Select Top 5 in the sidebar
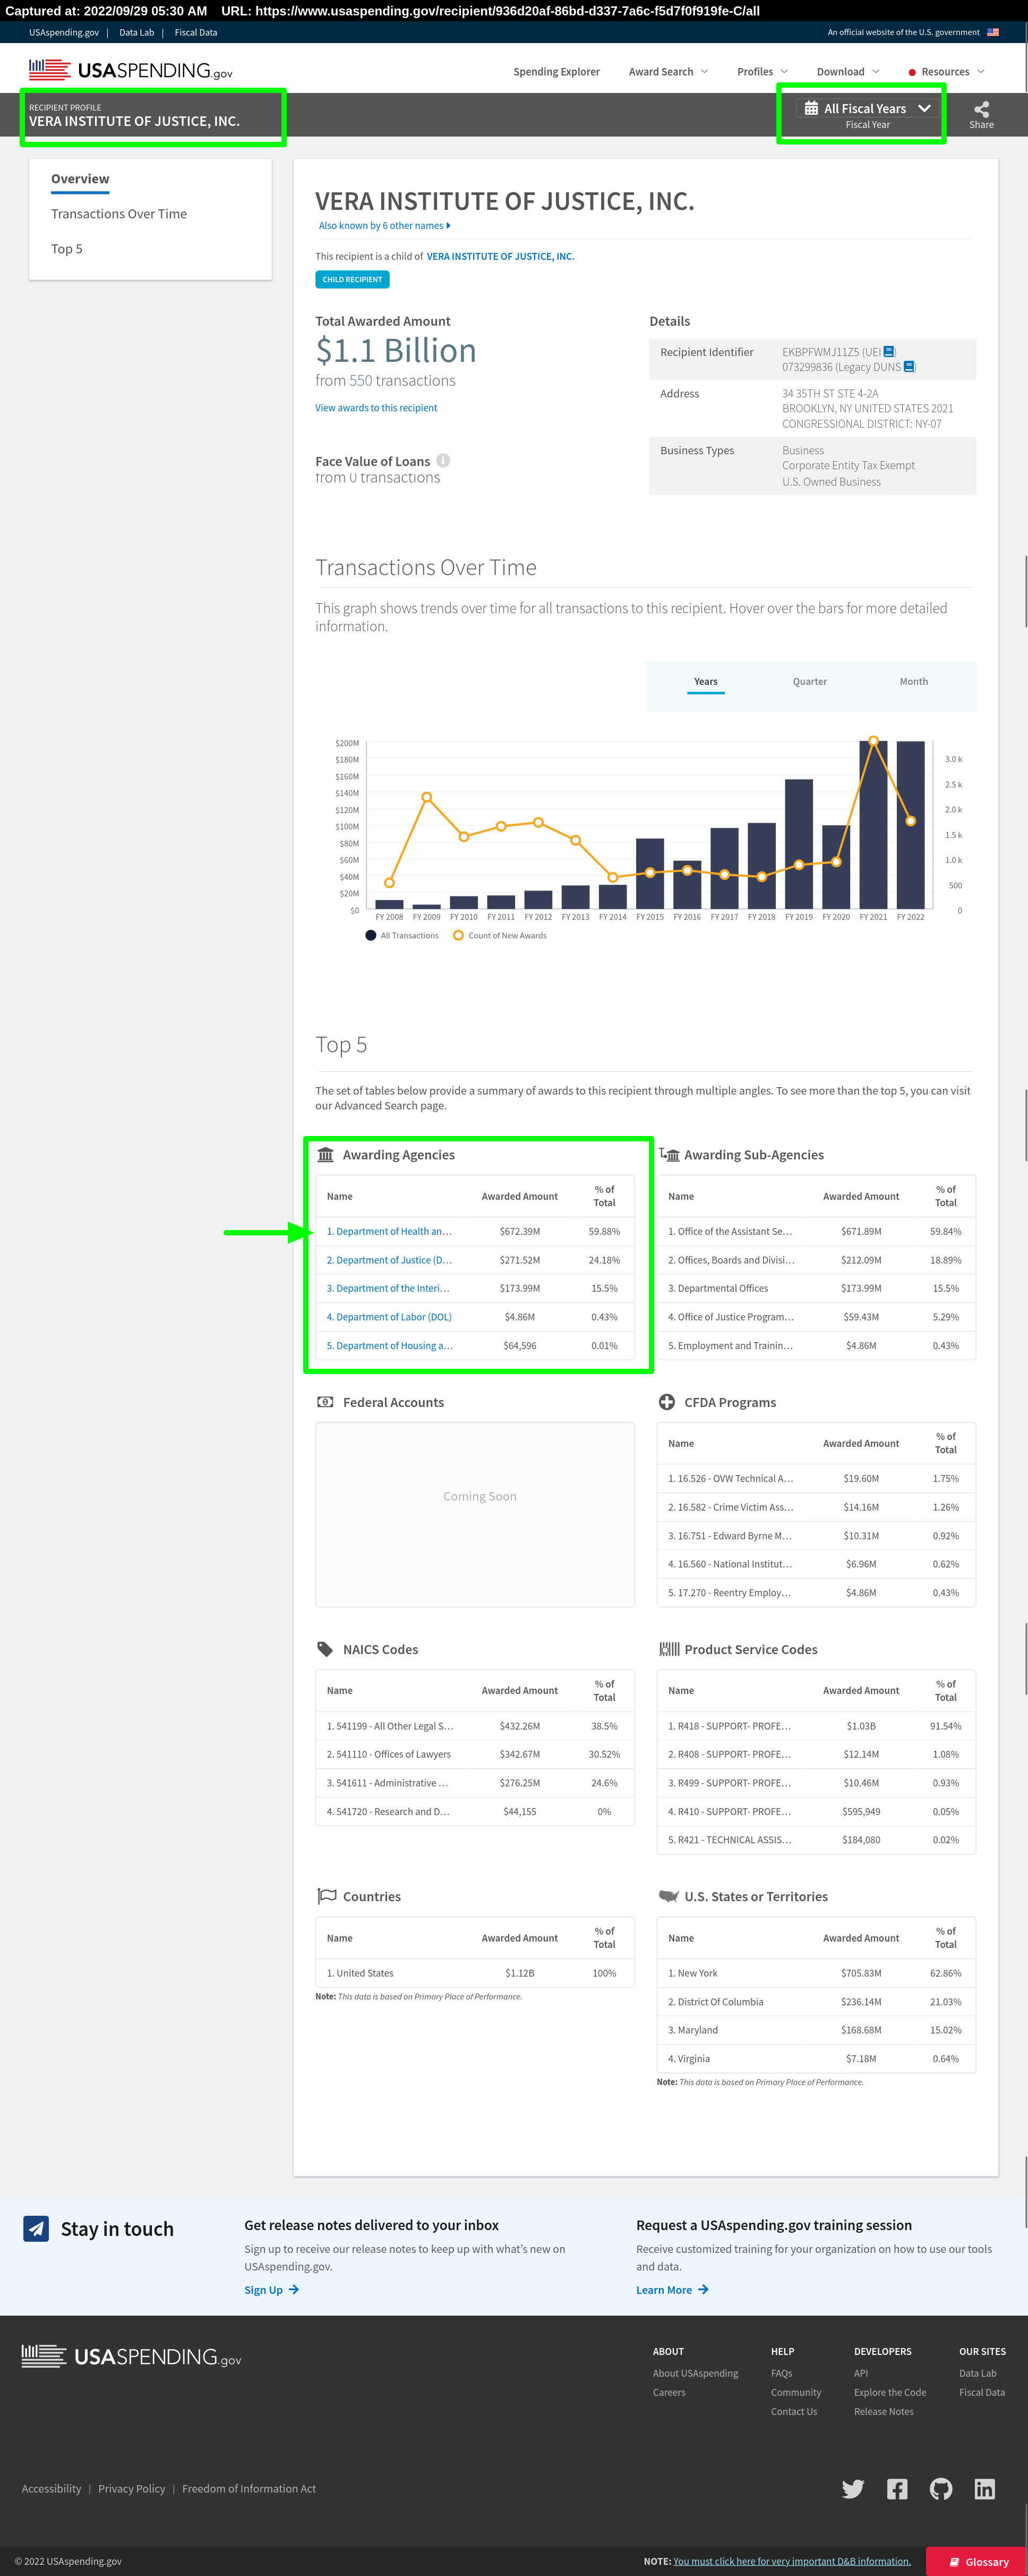Viewport: 1028px width, 2576px height. tap(67, 249)
